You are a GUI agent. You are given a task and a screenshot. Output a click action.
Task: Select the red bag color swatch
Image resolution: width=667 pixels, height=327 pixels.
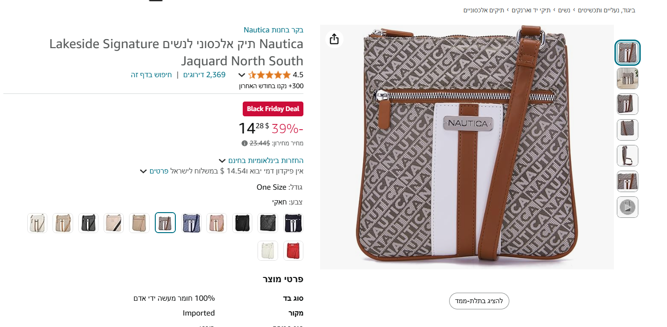click(x=293, y=251)
